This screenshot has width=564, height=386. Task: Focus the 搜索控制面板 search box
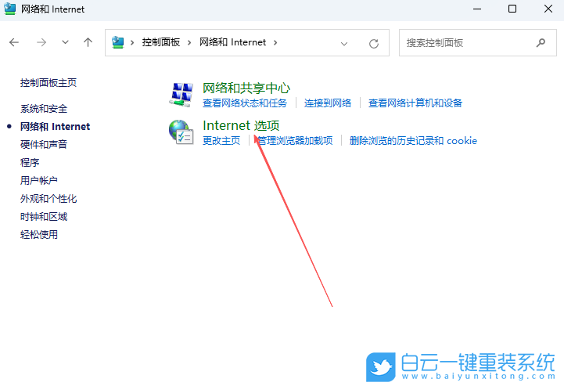(478, 43)
